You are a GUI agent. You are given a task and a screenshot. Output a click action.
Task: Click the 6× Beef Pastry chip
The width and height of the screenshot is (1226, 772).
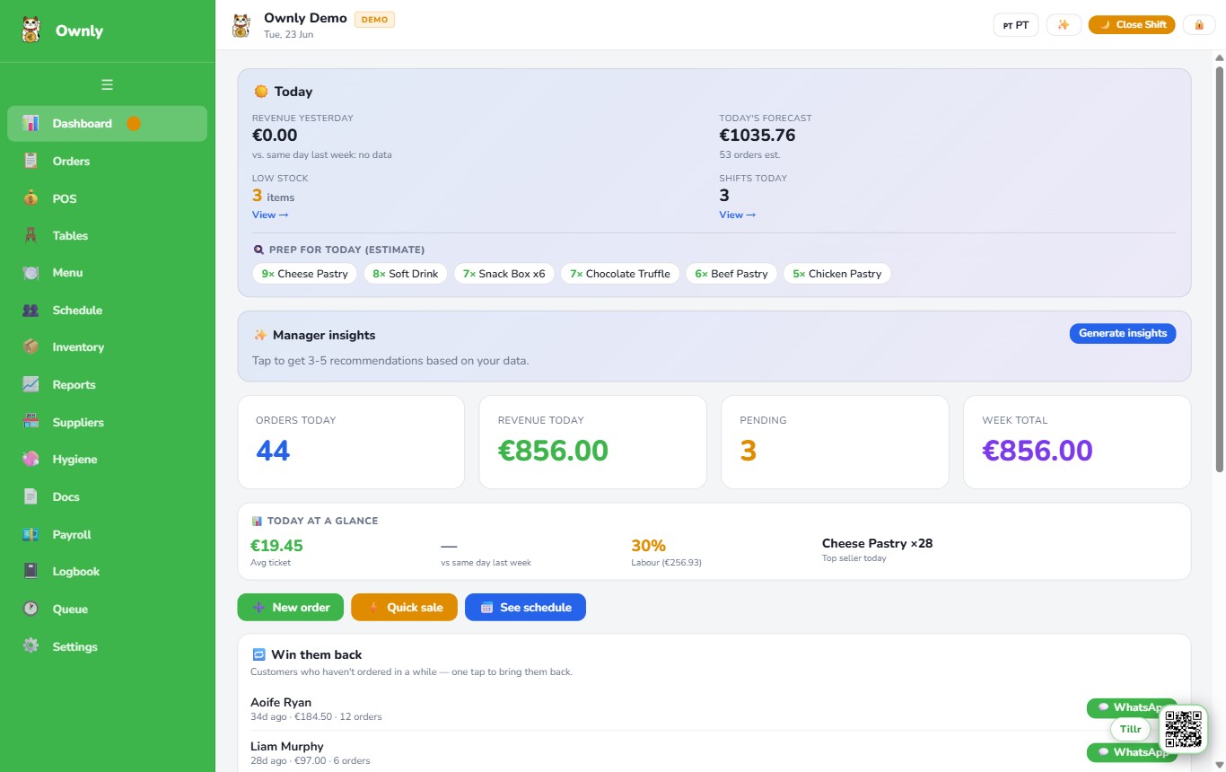[731, 274]
